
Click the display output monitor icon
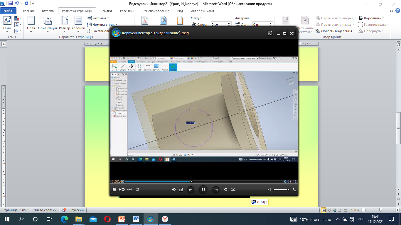tap(137, 190)
